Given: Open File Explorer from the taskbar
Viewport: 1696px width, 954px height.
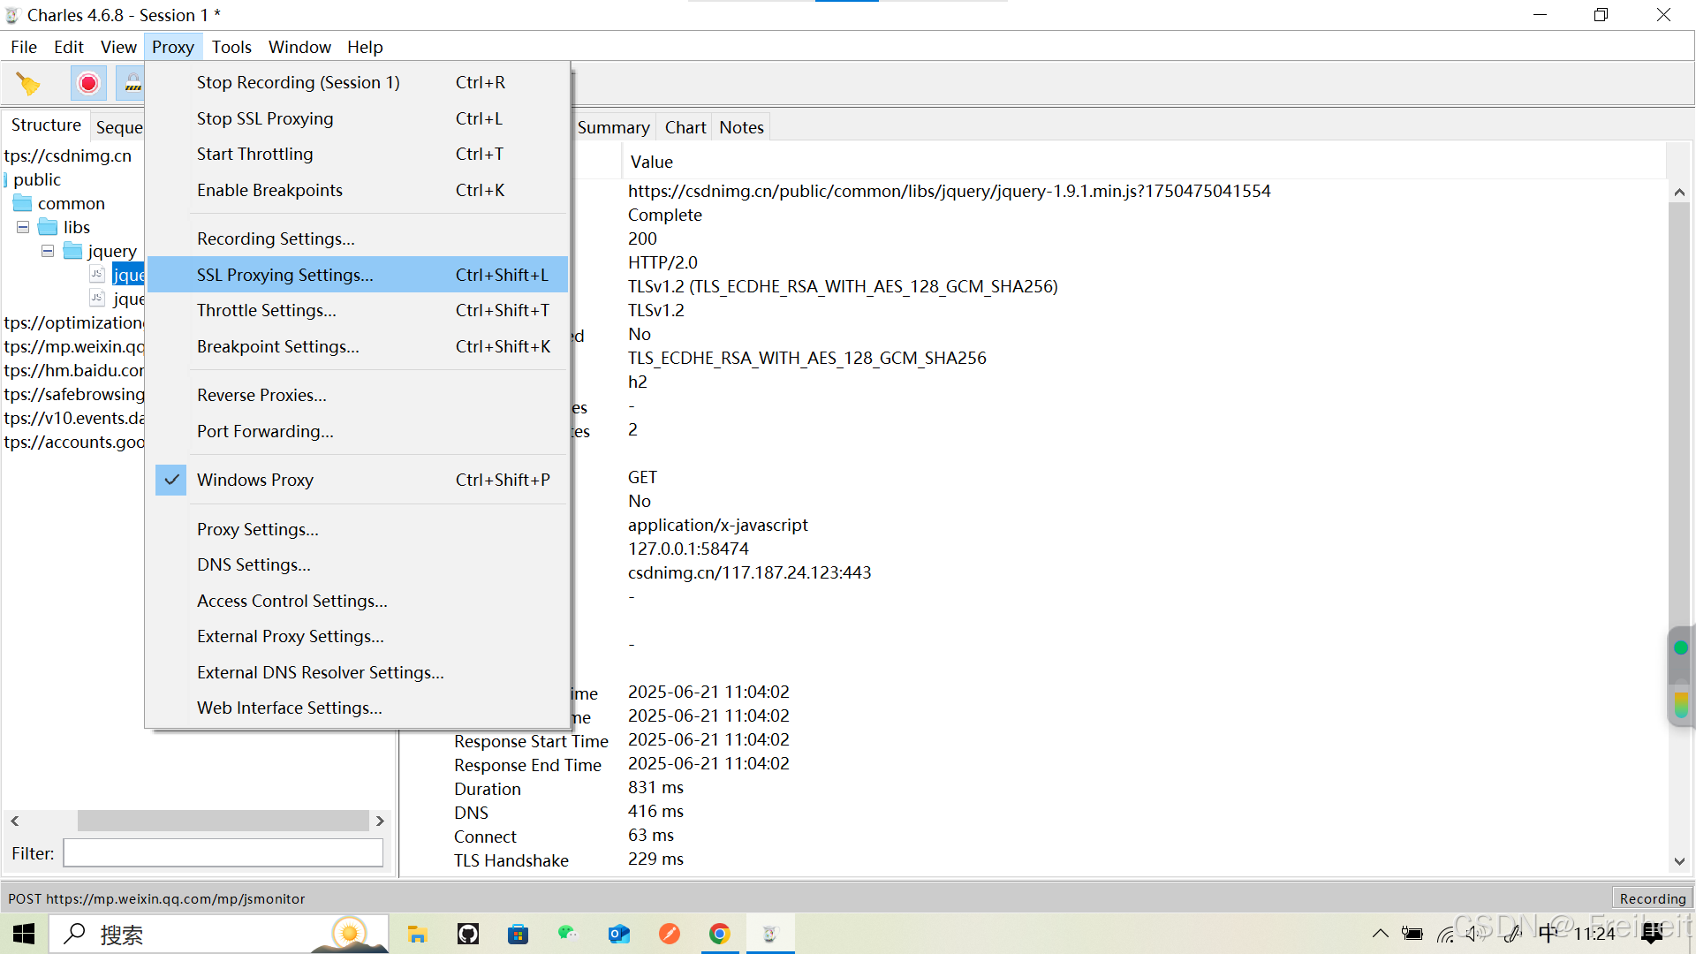Looking at the screenshot, I should [x=417, y=934].
